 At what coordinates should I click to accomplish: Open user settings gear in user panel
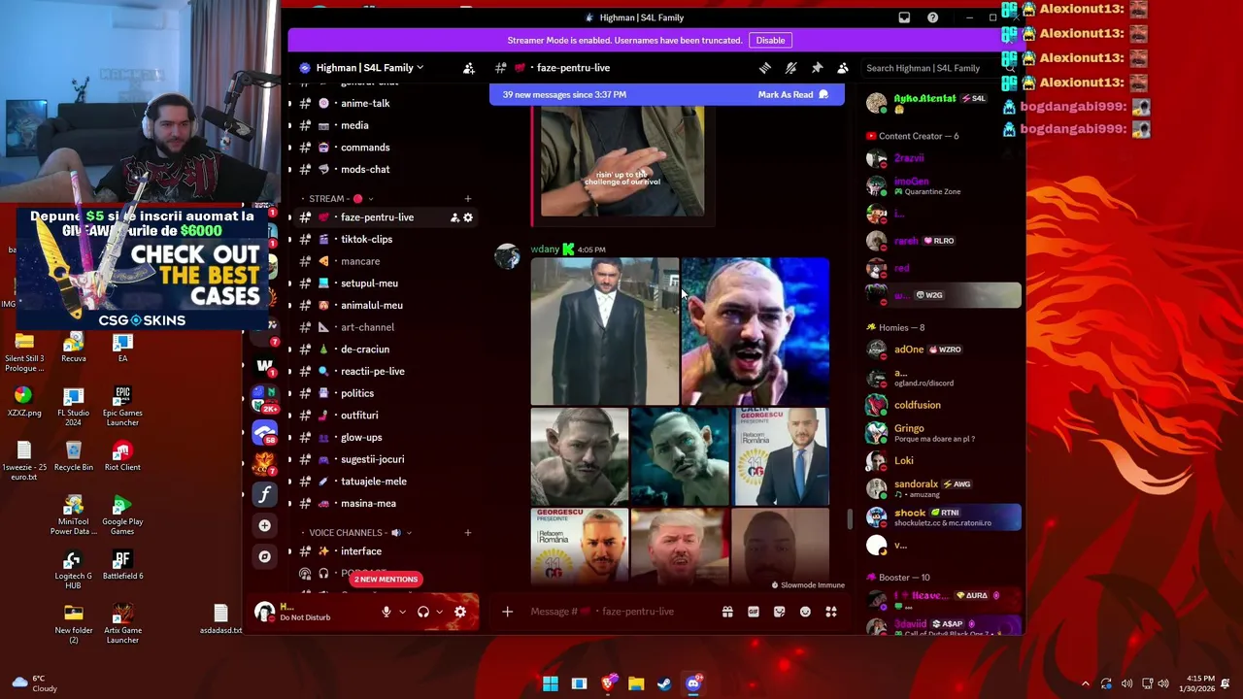click(460, 612)
